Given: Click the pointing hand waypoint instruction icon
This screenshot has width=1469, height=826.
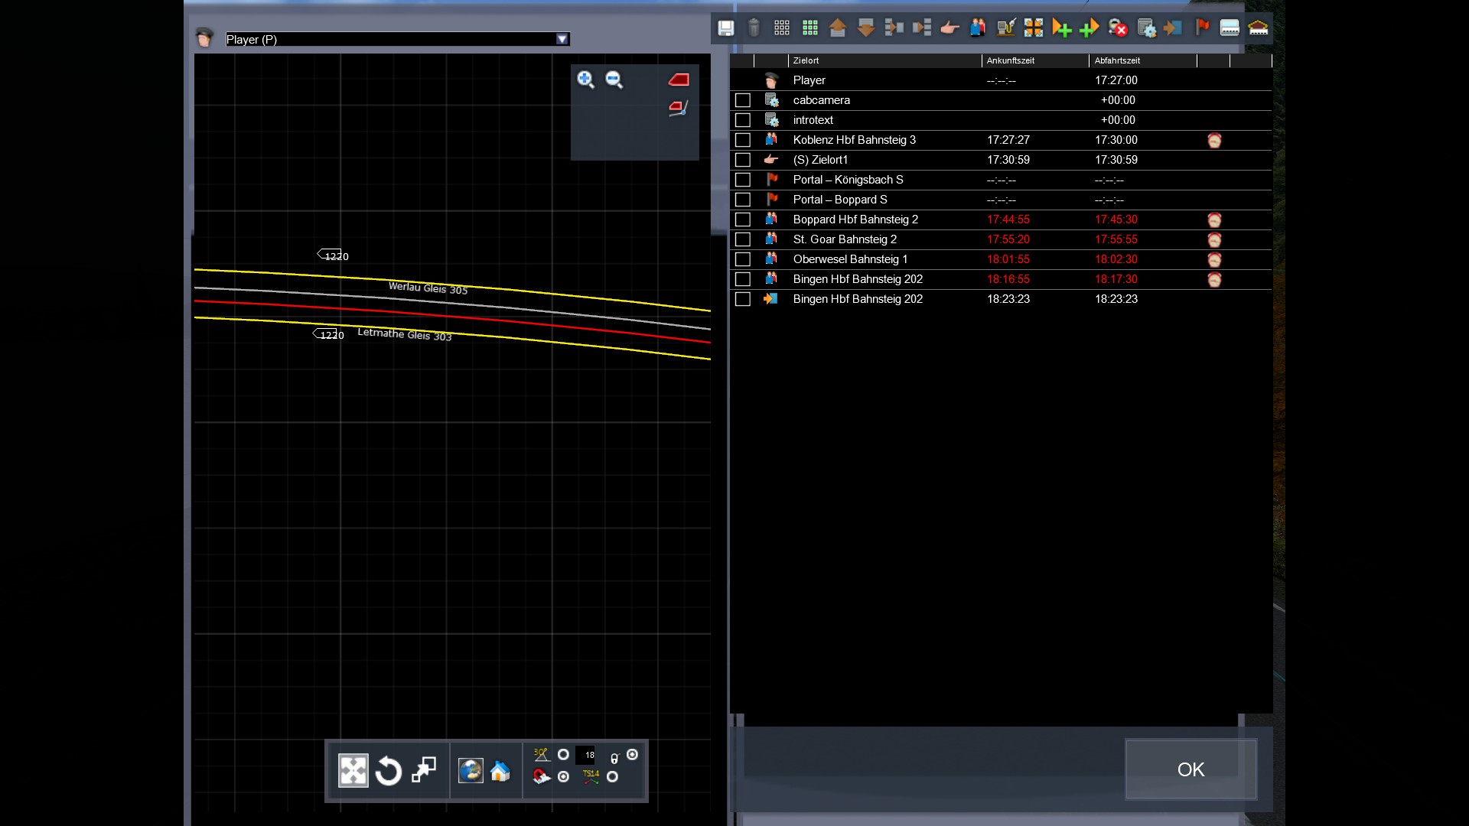Looking at the screenshot, I should tap(949, 28).
